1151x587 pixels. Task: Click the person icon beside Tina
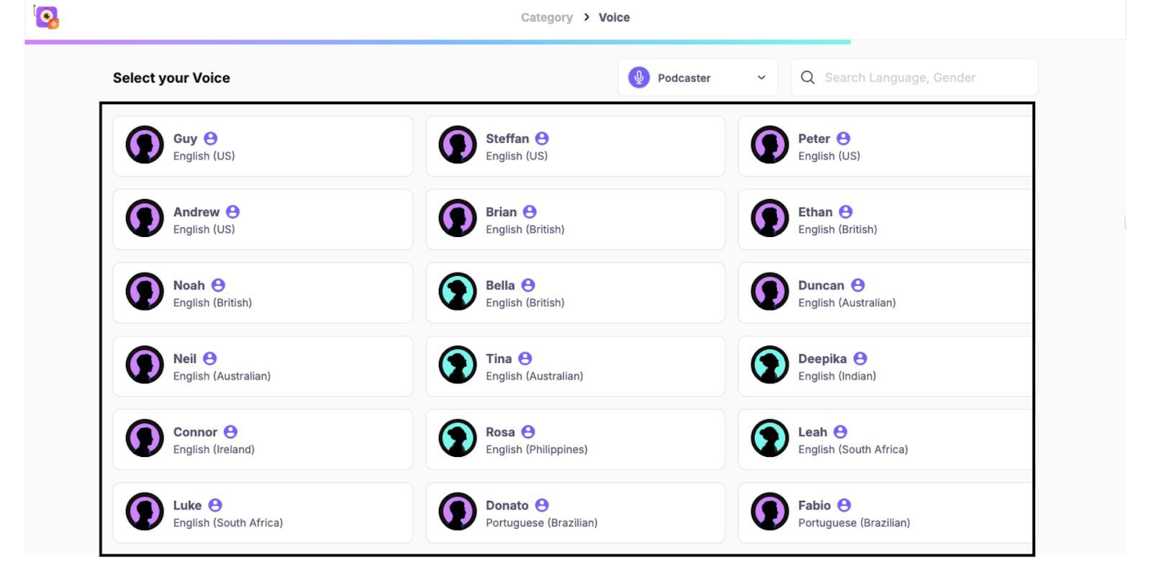(525, 359)
